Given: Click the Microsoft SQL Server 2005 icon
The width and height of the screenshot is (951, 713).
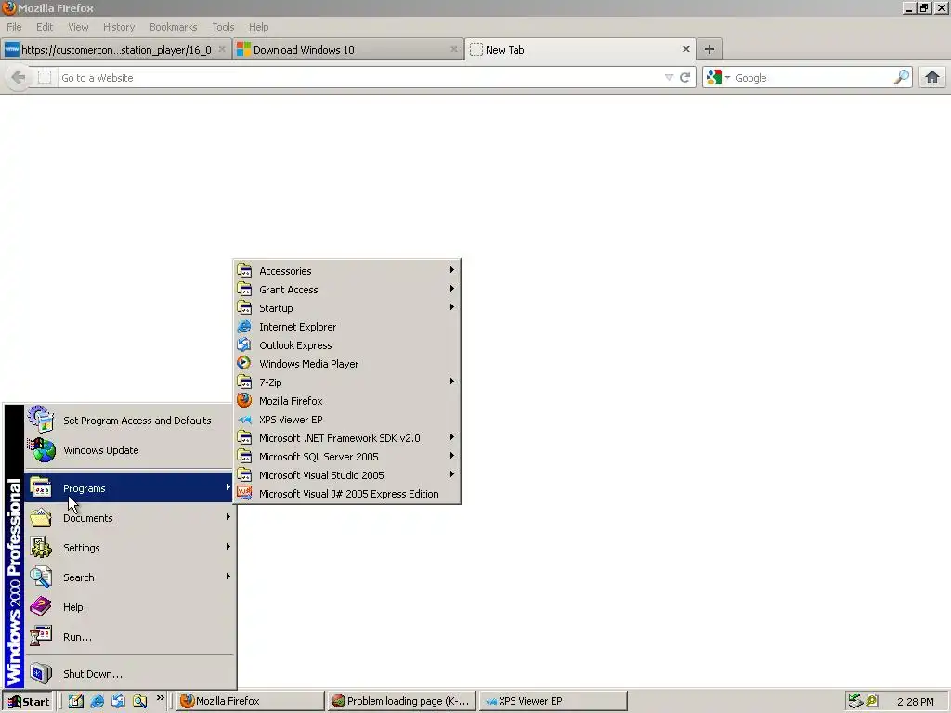Looking at the screenshot, I should [x=244, y=457].
